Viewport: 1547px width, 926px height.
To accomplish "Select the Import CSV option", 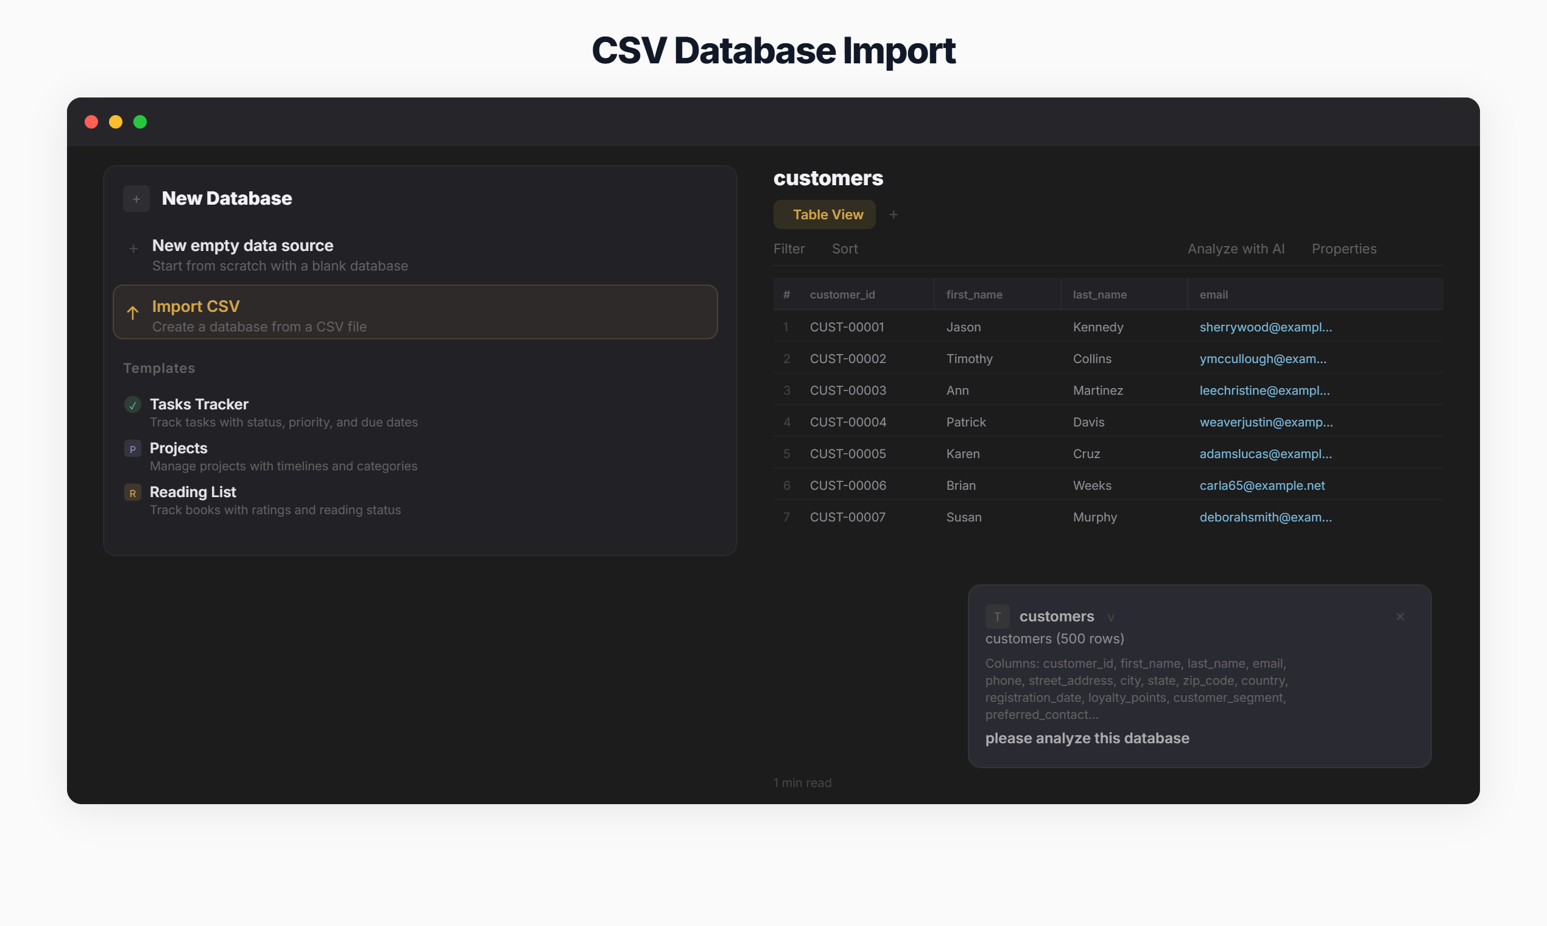I will click(415, 312).
